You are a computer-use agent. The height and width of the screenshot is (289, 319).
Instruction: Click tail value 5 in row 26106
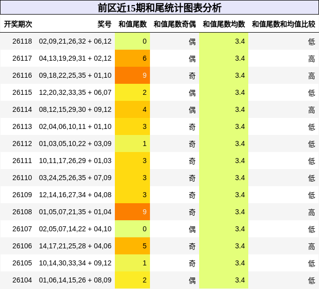(x=132, y=246)
